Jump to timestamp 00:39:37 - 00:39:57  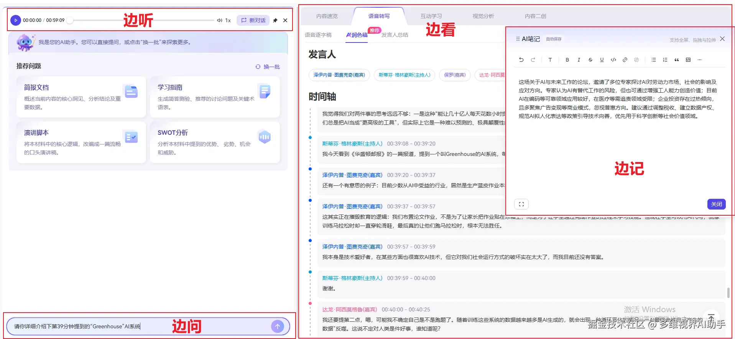pyautogui.click(x=411, y=206)
